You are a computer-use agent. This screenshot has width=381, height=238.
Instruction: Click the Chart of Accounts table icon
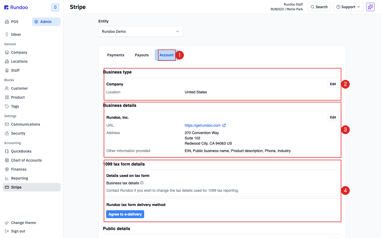point(7,160)
